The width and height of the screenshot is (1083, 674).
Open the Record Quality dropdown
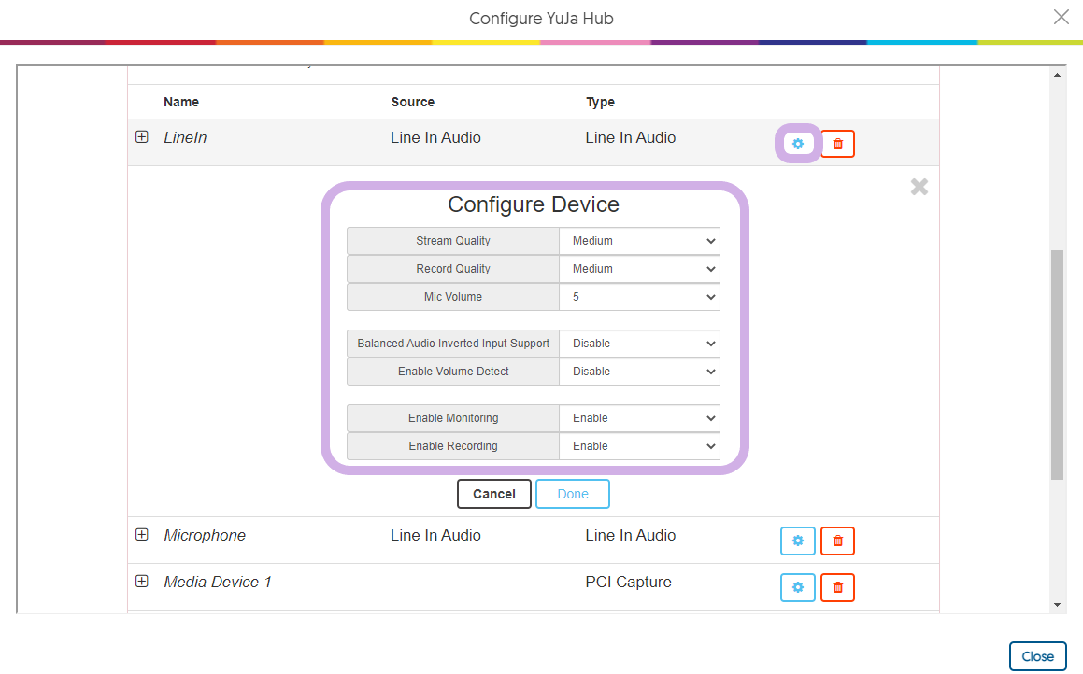640,269
